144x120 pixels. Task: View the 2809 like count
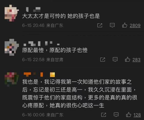point(135,25)
